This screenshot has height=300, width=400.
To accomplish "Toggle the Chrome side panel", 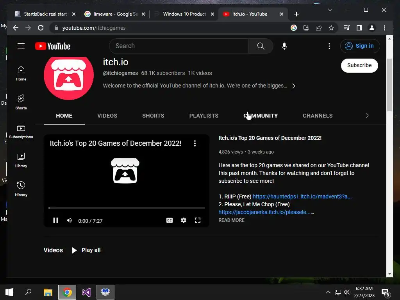I will (x=359, y=28).
